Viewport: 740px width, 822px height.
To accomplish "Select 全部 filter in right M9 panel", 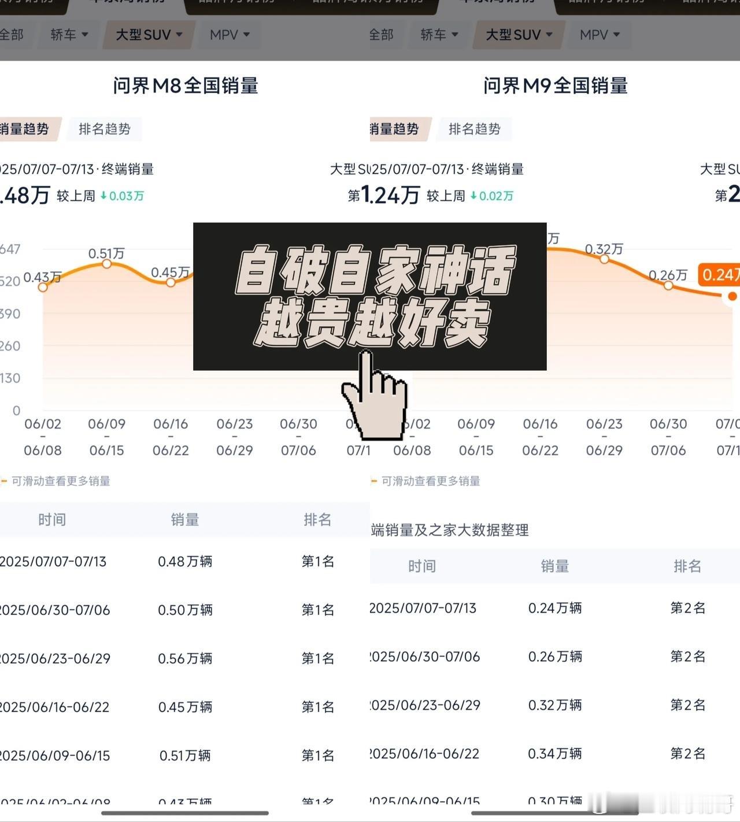I will [382, 35].
